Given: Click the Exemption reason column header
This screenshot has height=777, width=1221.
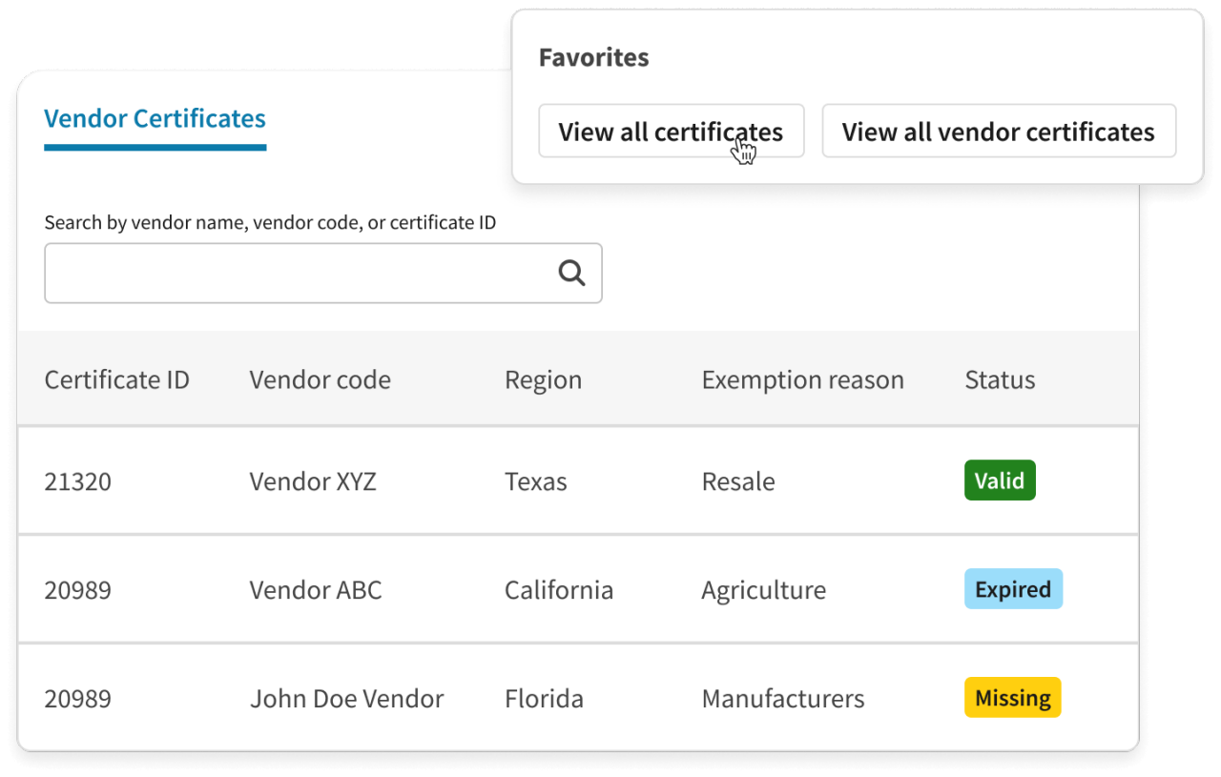Looking at the screenshot, I should pos(802,378).
